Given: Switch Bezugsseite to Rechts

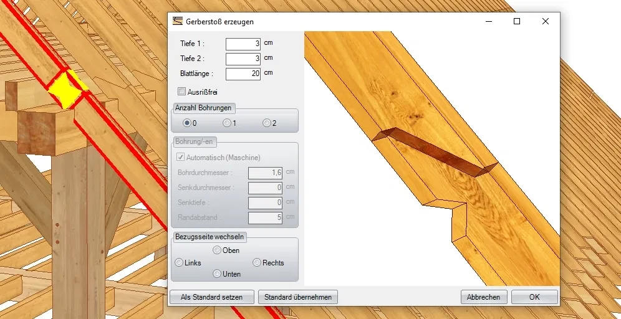Looking at the screenshot, I should pyautogui.click(x=257, y=263).
